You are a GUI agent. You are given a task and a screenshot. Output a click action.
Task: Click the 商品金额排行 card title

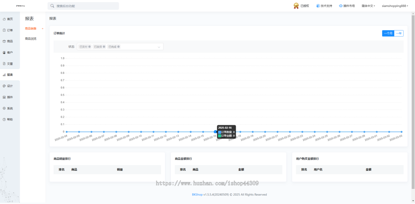point(183,159)
